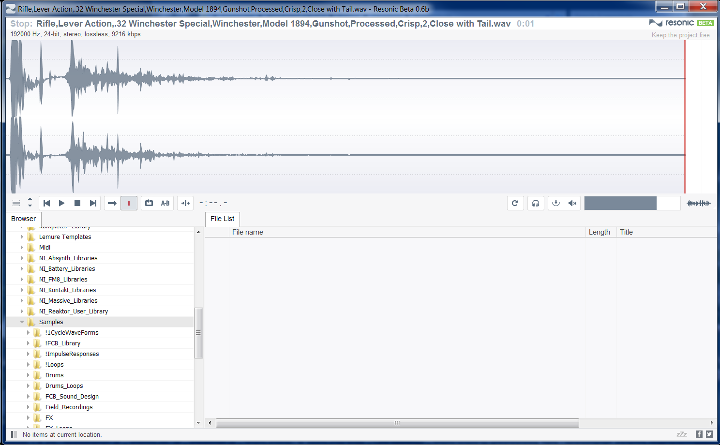Toggle the loop playback button
The image size is (720, 445).
point(149,203)
